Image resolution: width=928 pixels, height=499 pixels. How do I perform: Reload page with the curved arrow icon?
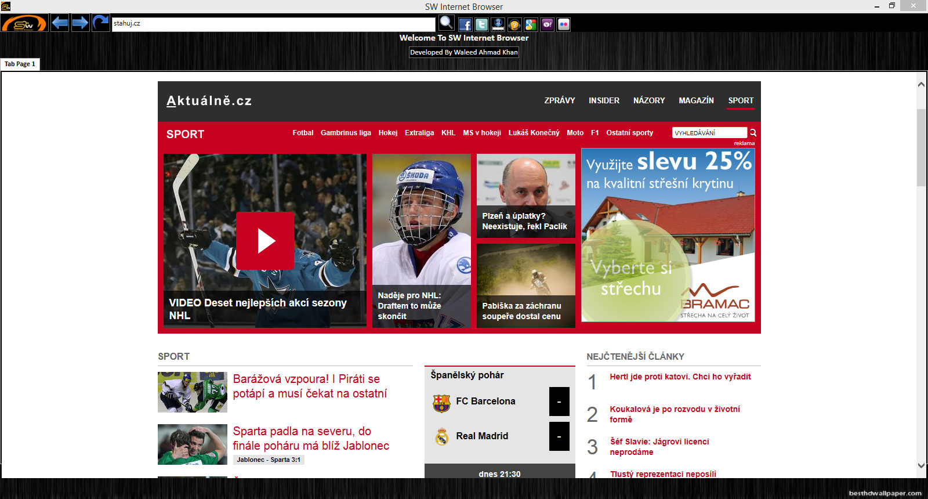click(x=101, y=23)
